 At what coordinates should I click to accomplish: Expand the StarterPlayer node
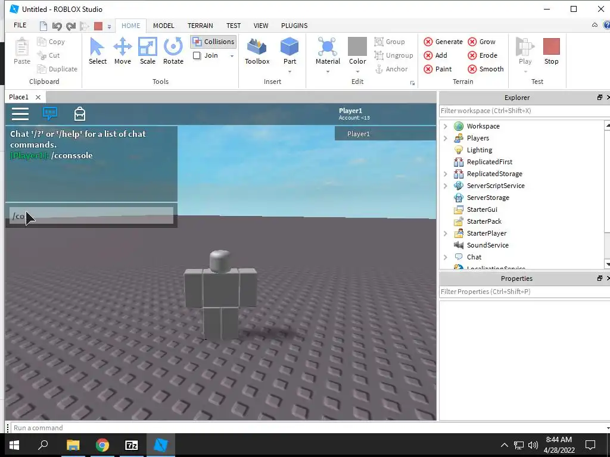coord(446,233)
